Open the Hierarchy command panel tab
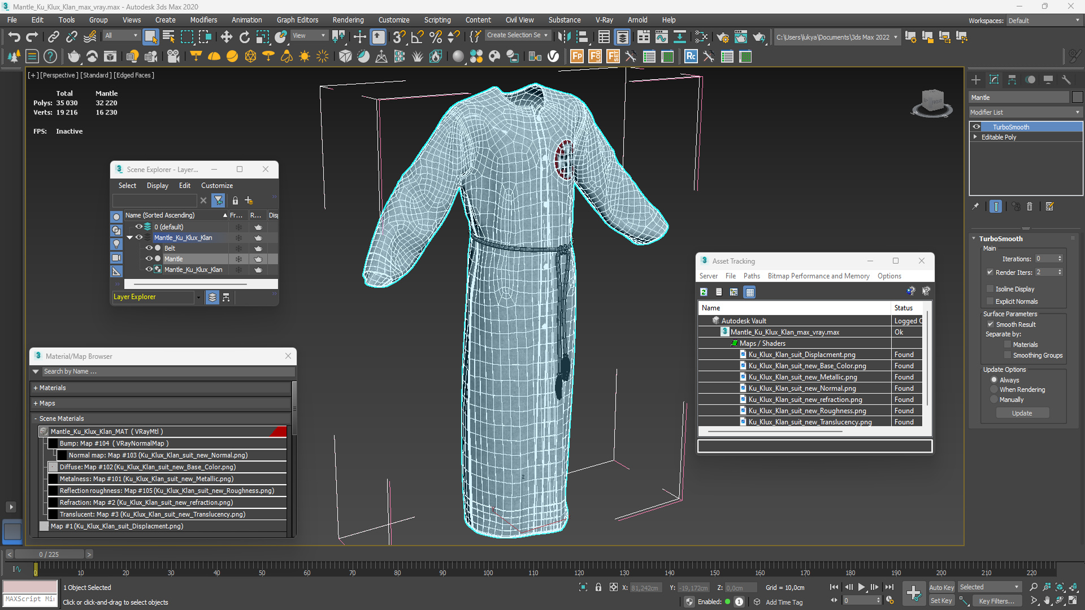The image size is (1085, 610). click(1012, 80)
